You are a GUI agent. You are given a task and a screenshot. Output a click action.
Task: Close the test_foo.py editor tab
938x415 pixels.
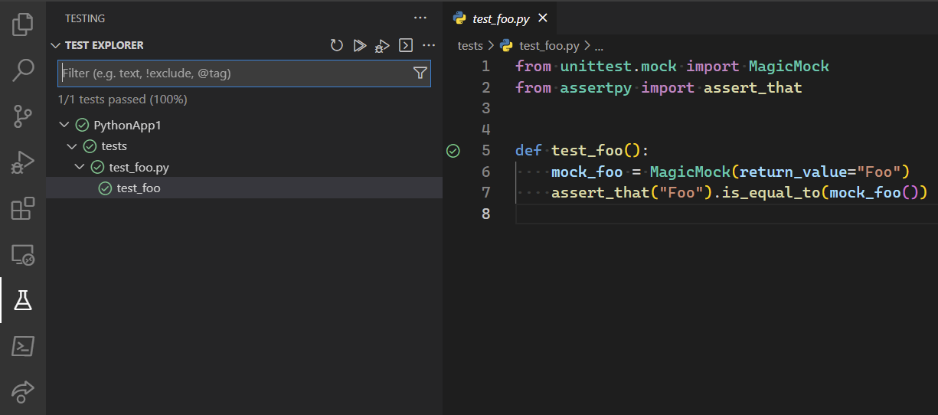tap(543, 18)
